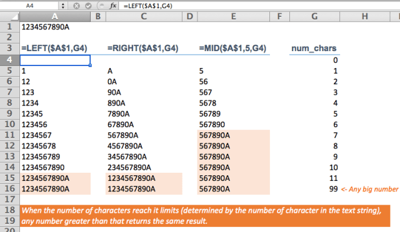Click orange note 'When the number of characters'
This screenshot has height=232, width=400.
click(201, 210)
